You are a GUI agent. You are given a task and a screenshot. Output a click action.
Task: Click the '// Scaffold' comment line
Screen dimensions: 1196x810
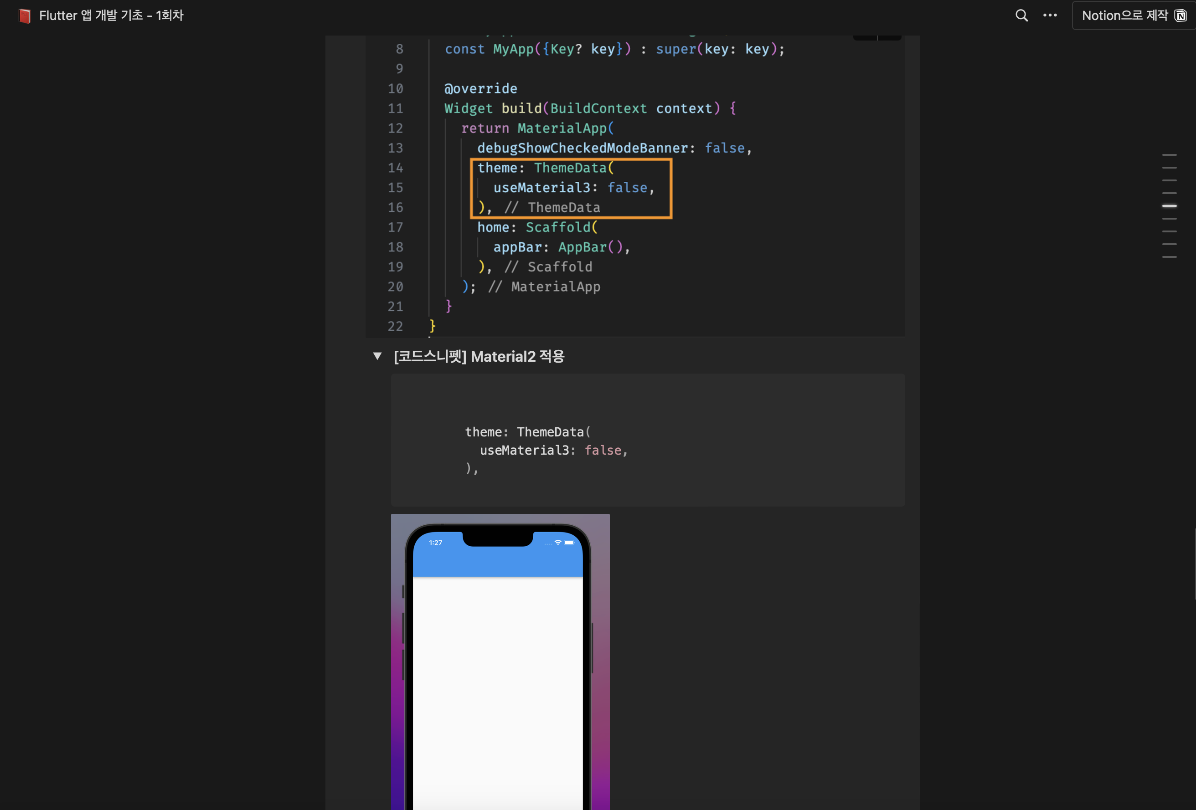pos(548,267)
